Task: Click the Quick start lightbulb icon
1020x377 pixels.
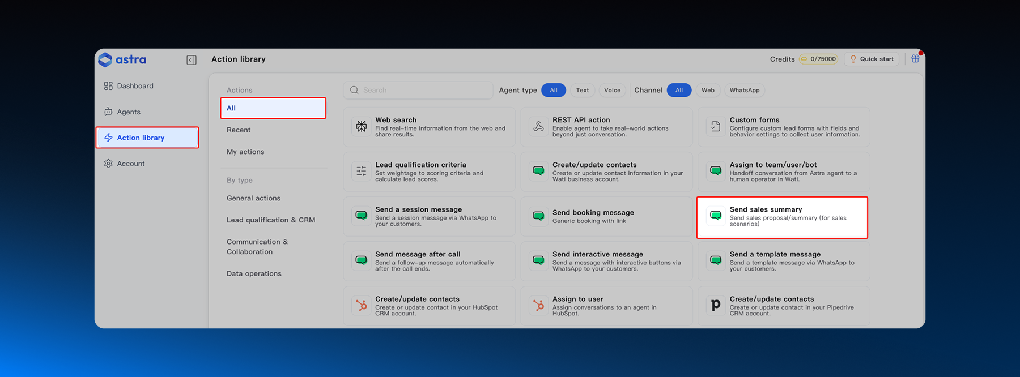Action: click(853, 59)
